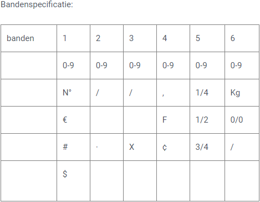Click the € euro symbol cell
This screenshot has width=260, height=202.
click(73, 120)
